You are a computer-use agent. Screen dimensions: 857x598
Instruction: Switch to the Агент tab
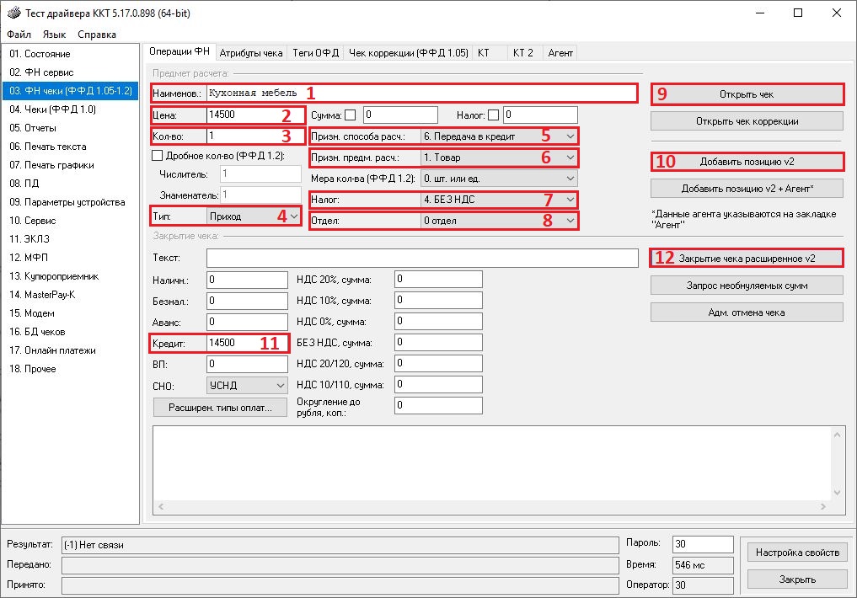point(560,52)
